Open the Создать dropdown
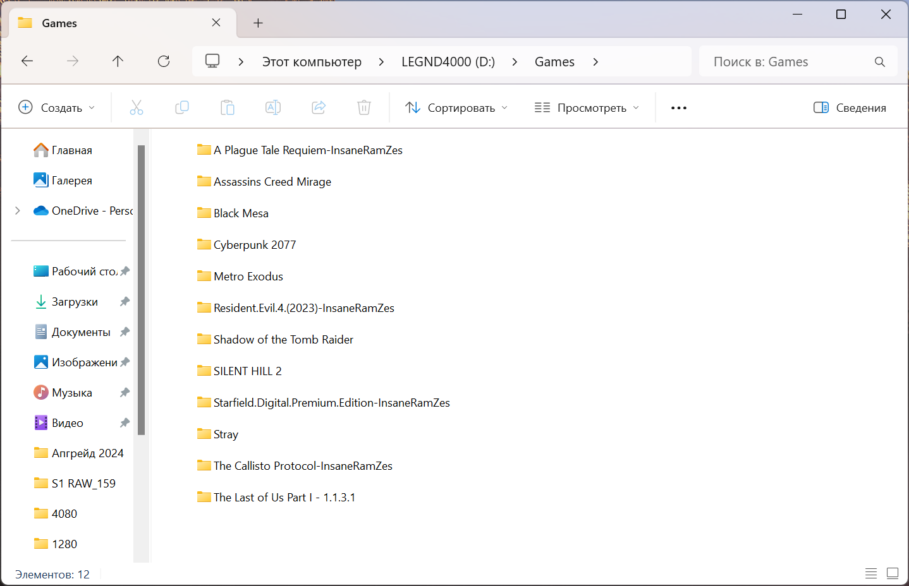 click(x=57, y=107)
